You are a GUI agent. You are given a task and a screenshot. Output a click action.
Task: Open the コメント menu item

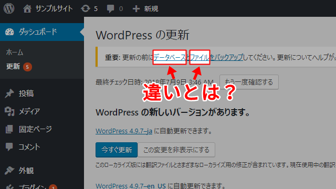coord(29,147)
